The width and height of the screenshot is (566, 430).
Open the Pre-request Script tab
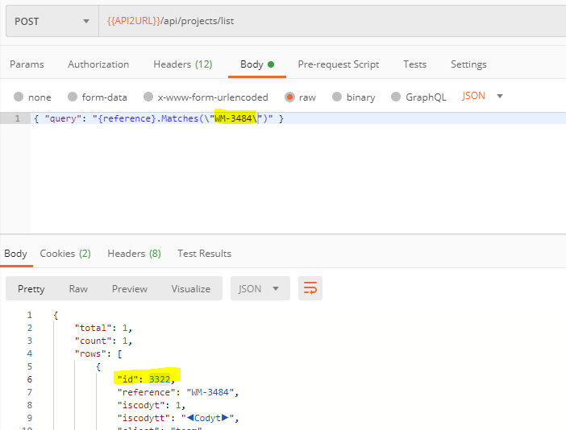(x=338, y=64)
